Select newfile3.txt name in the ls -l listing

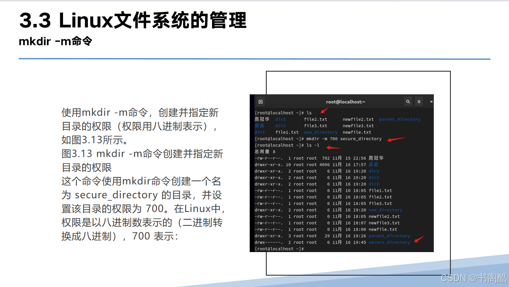pos(384,223)
